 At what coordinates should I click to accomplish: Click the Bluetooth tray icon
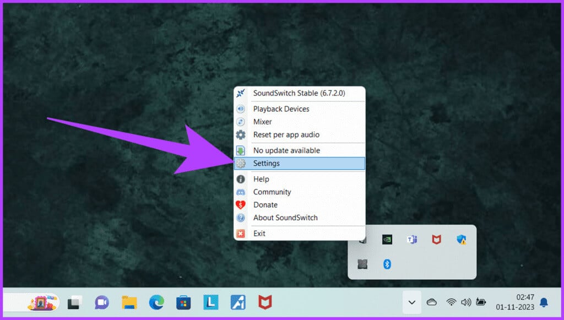387,264
